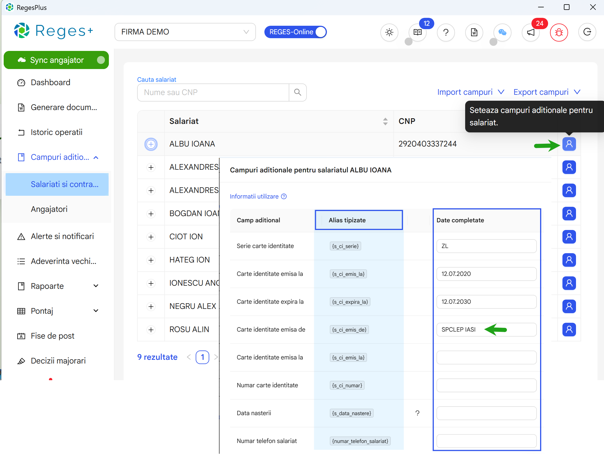Expand the Import campuri dropdown
Image resolution: width=604 pixels, height=456 pixels.
471,92
